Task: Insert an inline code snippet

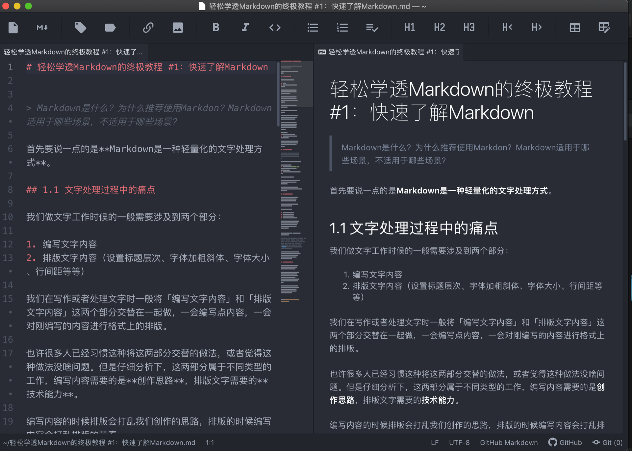Action: (275, 28)
